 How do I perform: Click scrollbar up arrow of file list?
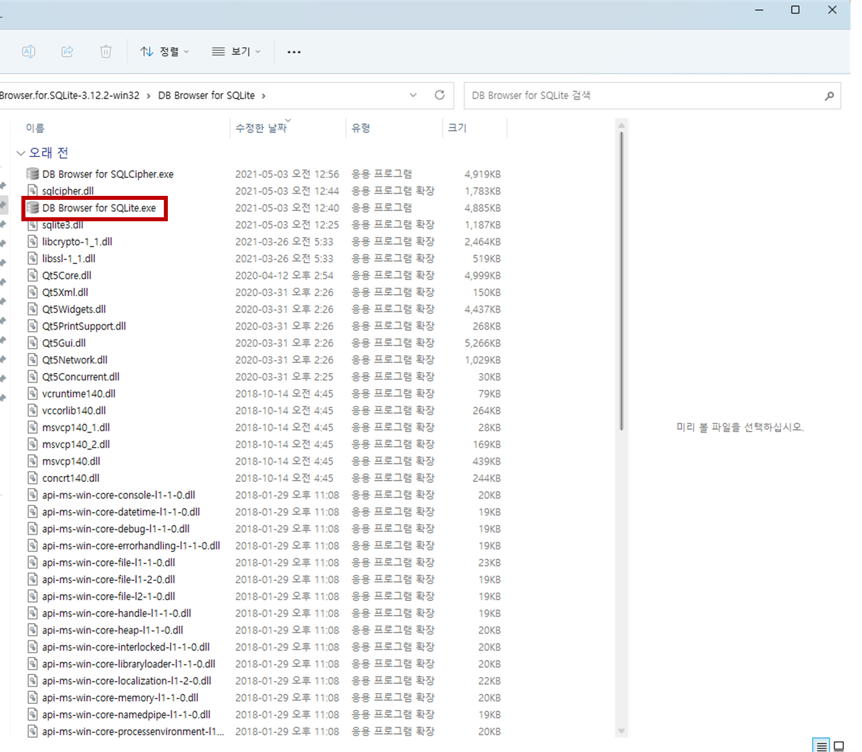point(621,125)
